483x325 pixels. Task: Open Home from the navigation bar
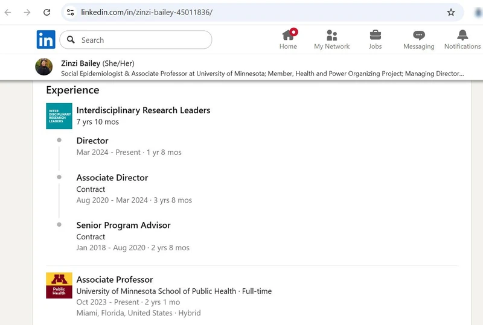289,39
